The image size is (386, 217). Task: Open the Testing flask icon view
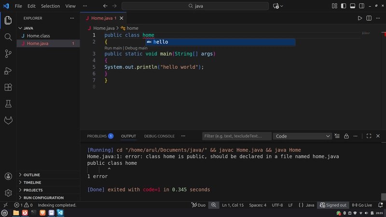click(x=8, y=104)
